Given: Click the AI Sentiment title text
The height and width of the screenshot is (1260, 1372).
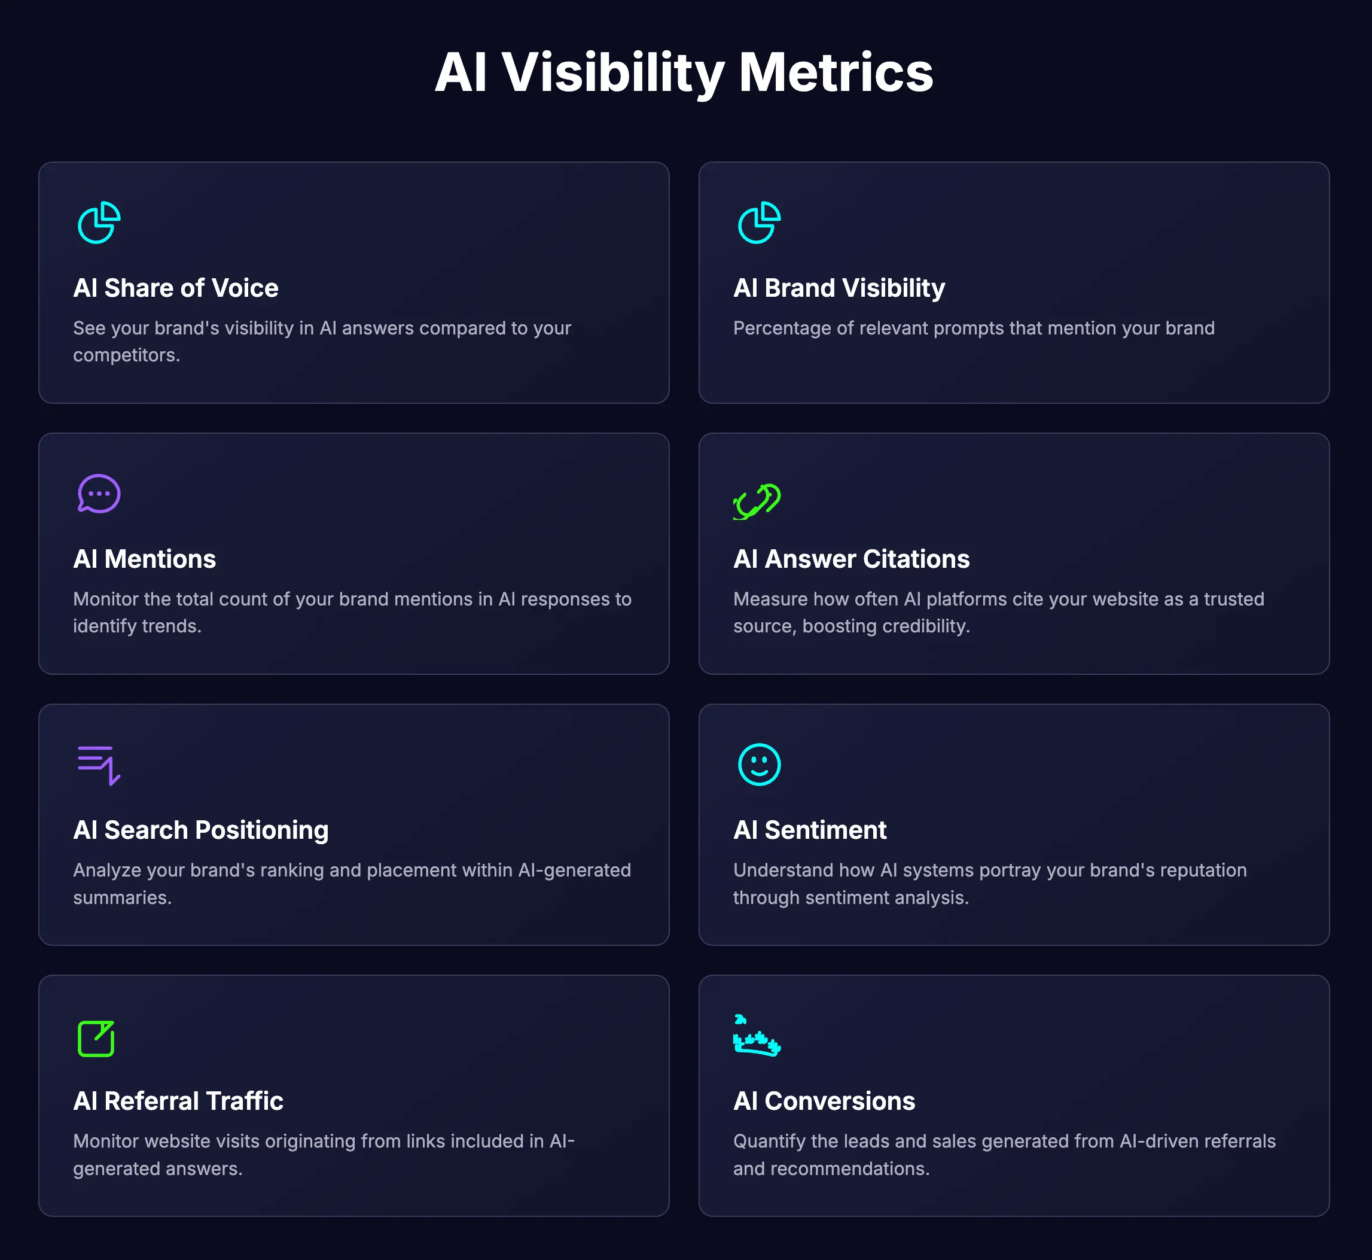Looking at the screenshot, I should point(809,830).
